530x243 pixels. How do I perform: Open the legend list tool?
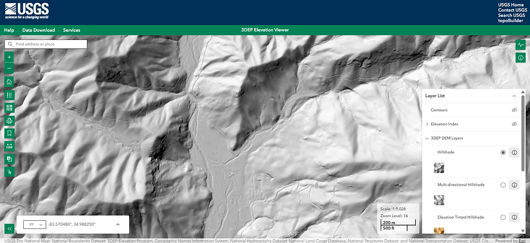click(x=9, y=95)
